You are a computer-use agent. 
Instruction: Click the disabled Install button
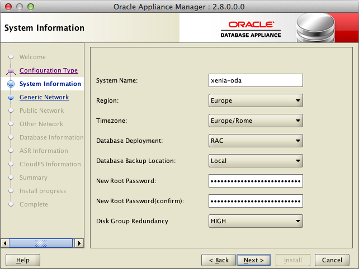coord(293,260)
